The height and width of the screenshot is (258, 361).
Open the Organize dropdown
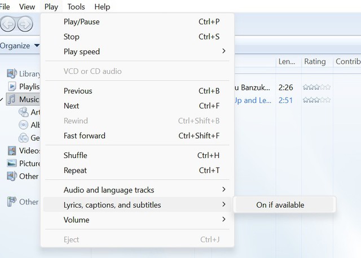pos(20,46)
